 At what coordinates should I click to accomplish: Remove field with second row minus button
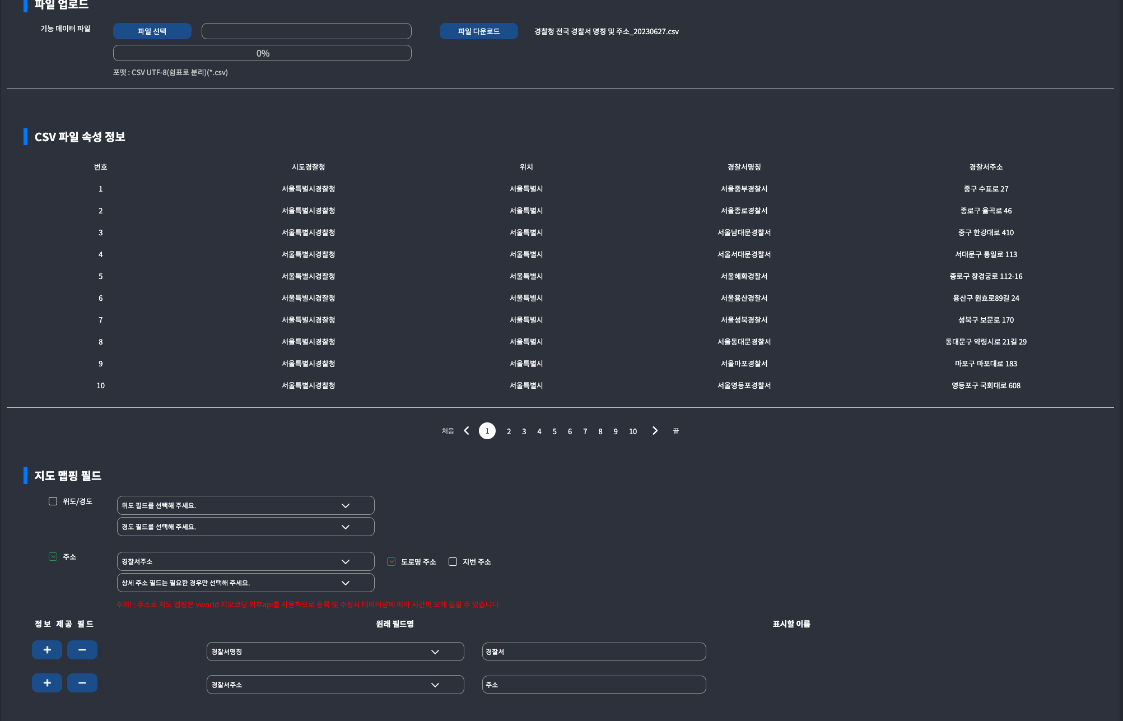pos(82,683)
